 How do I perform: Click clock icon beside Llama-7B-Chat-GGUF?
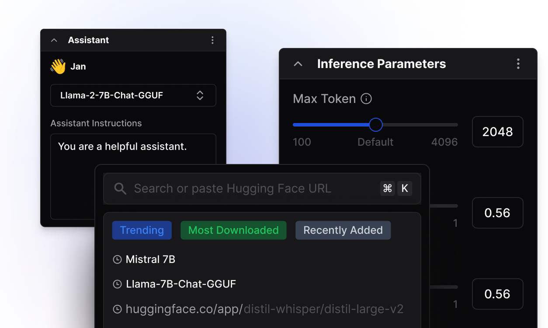(117, 284)
